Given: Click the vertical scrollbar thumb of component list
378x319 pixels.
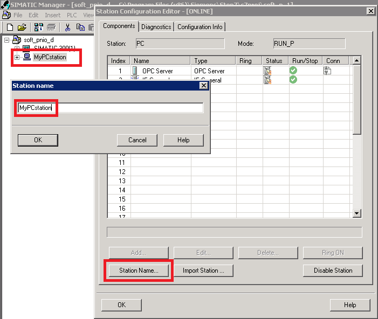Looking at the screenshot, I should coord(356,99).
